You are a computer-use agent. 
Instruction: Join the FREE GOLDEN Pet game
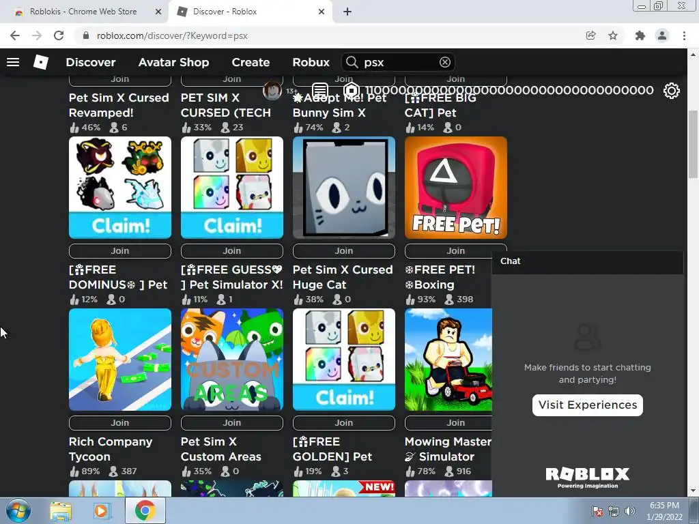click(344, 423)
